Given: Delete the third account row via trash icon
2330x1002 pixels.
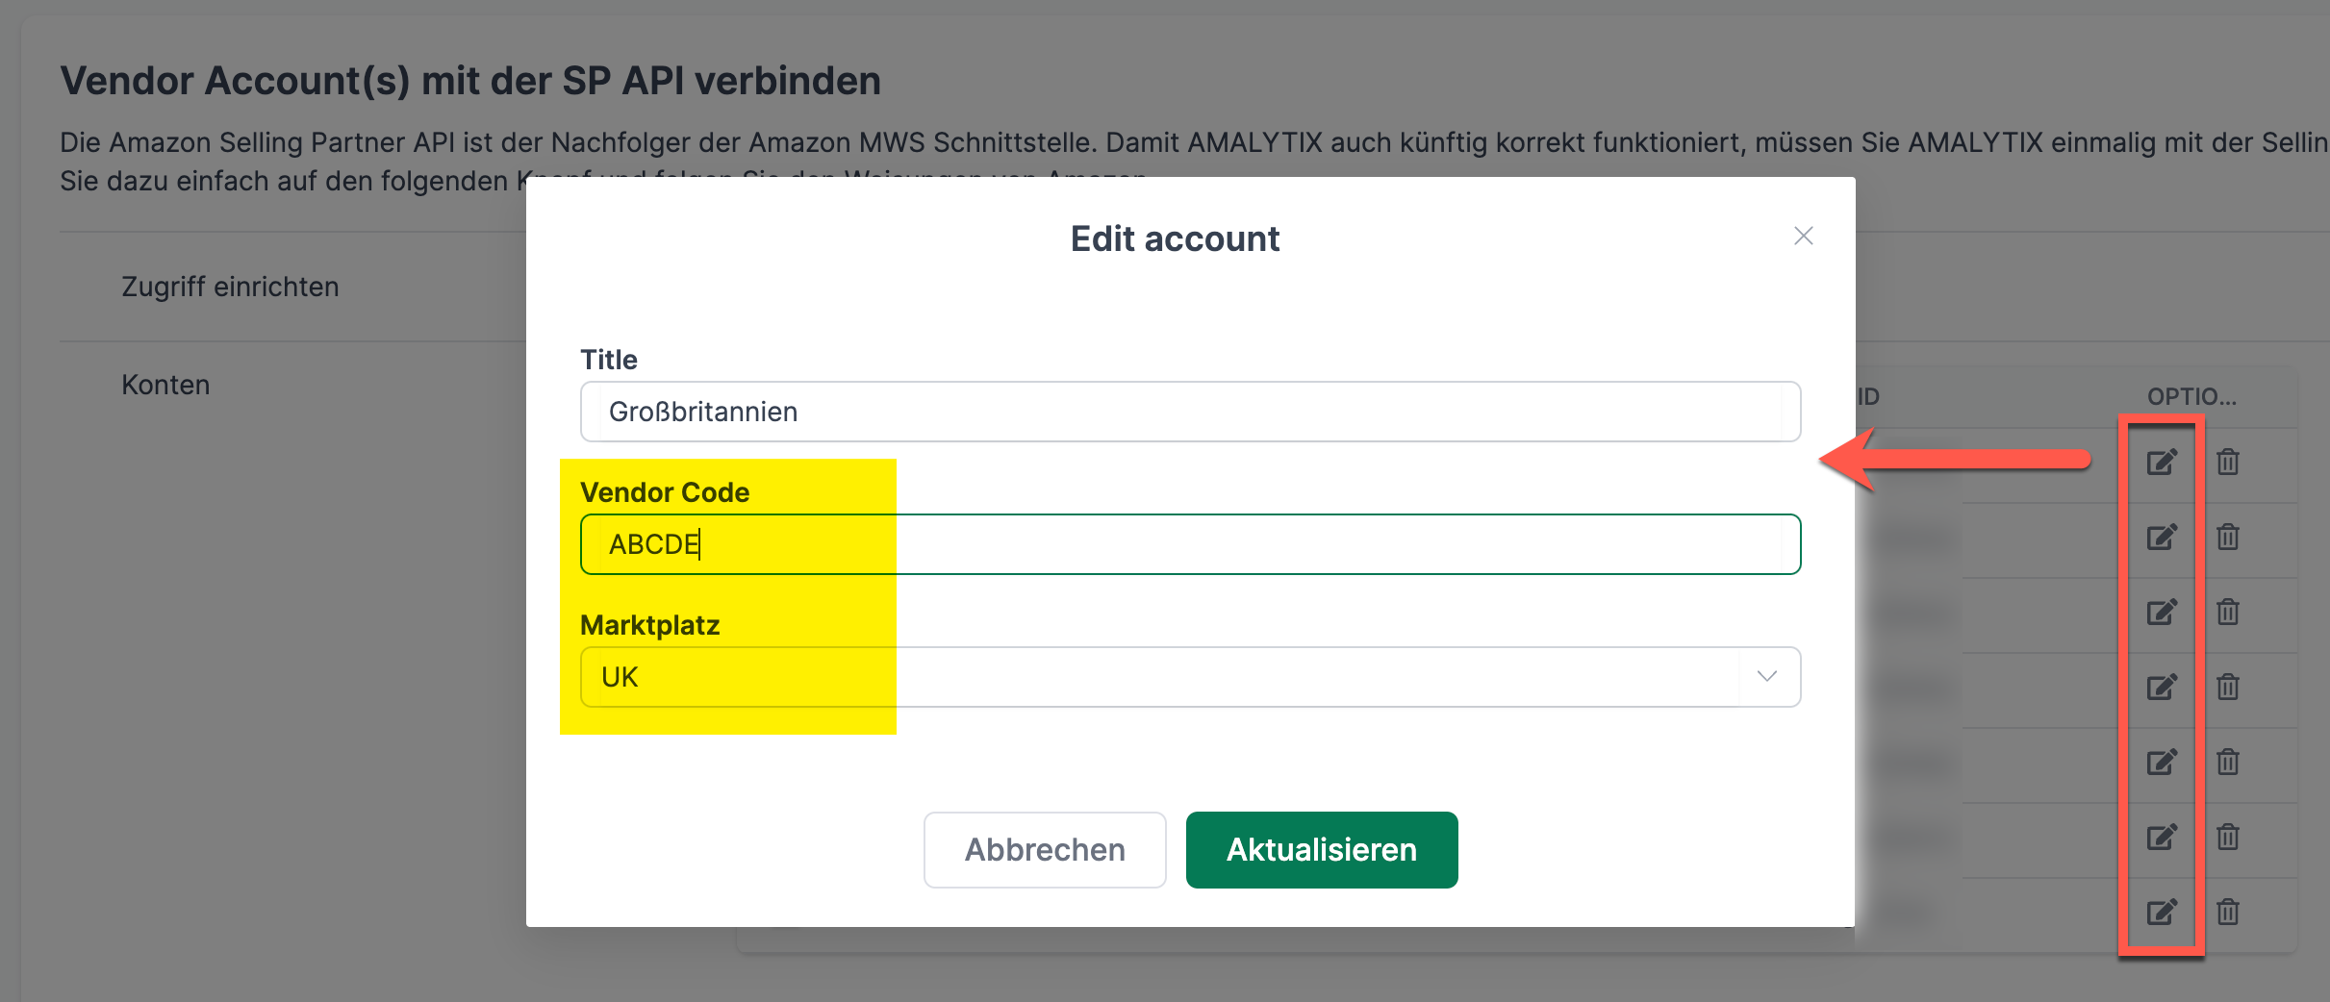Looking at the screenshot, I should click(2228, 613).
